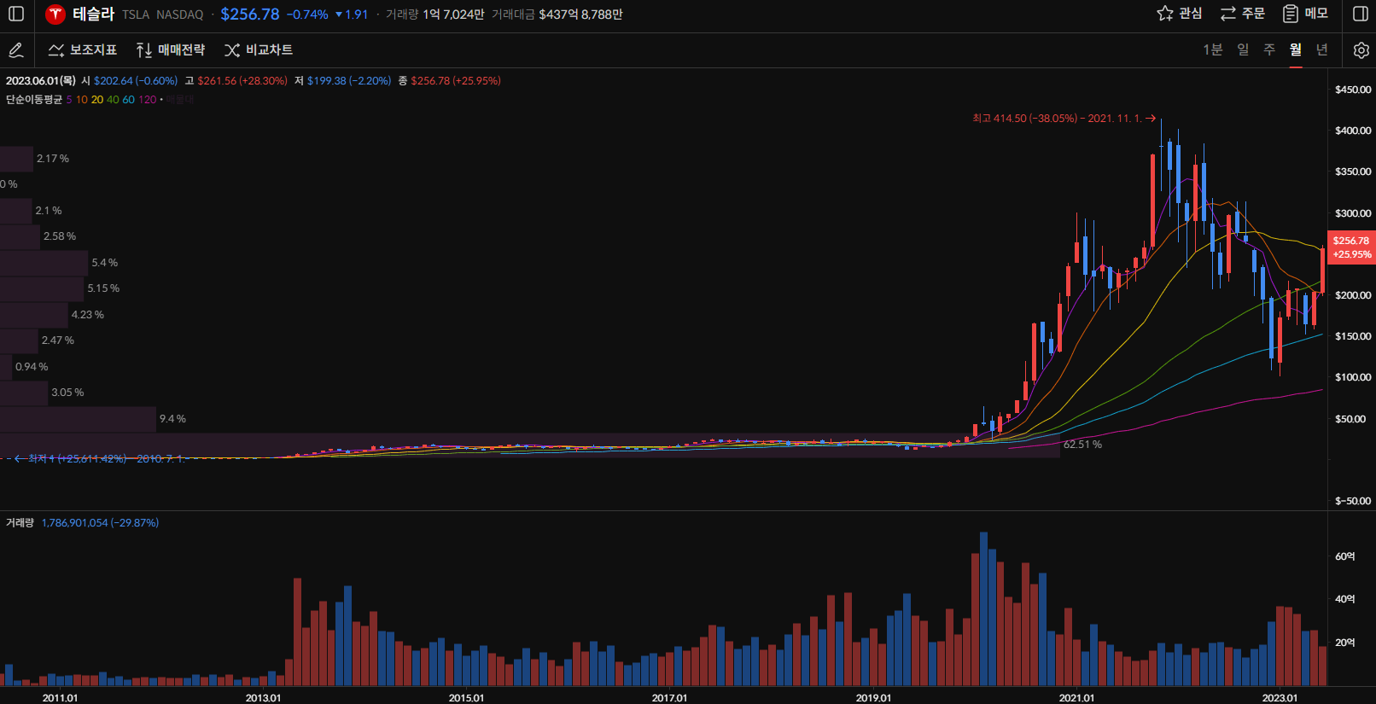Click the $450.00 price axis label

[1353, 90]
